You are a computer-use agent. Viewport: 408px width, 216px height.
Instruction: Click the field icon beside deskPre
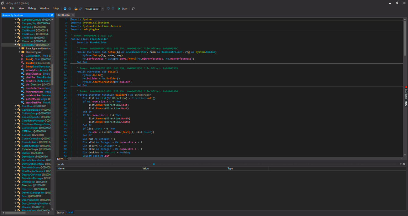22,81
